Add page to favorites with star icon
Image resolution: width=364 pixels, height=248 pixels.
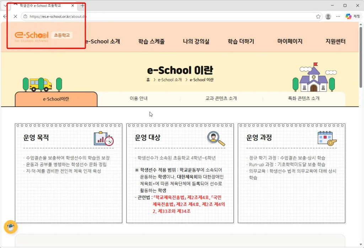pos(318,16)
